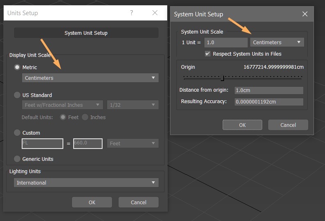Viewport: 325px width, 221px height.
Task: Cancel the Units Setup dialog
Action: (x=138, y=202)
